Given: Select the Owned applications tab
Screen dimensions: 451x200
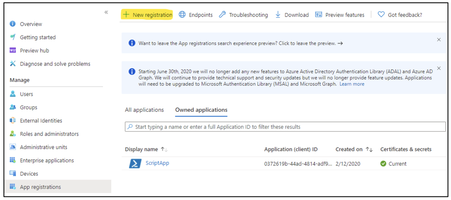Looking at the screenshot, I should (x=201, y=110).
